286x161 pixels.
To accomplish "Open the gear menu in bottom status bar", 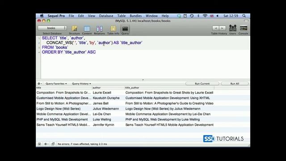I will point(46,144).
